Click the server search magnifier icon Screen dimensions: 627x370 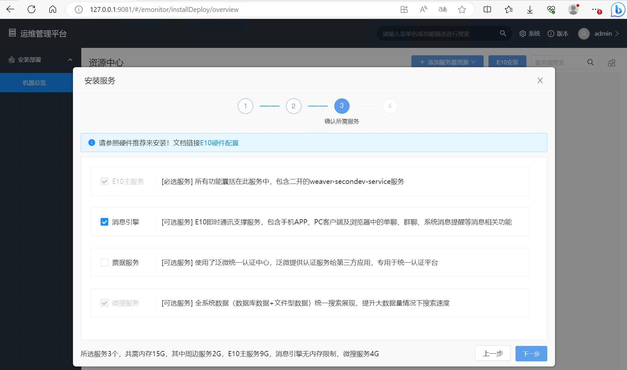click(590, 62)
